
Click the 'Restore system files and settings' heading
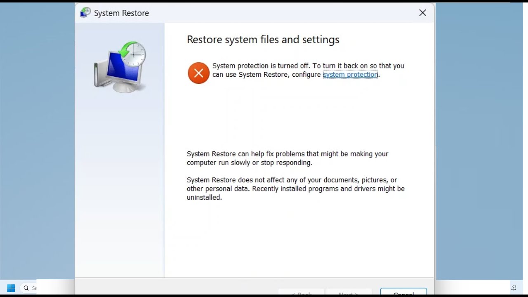(263, 40)
